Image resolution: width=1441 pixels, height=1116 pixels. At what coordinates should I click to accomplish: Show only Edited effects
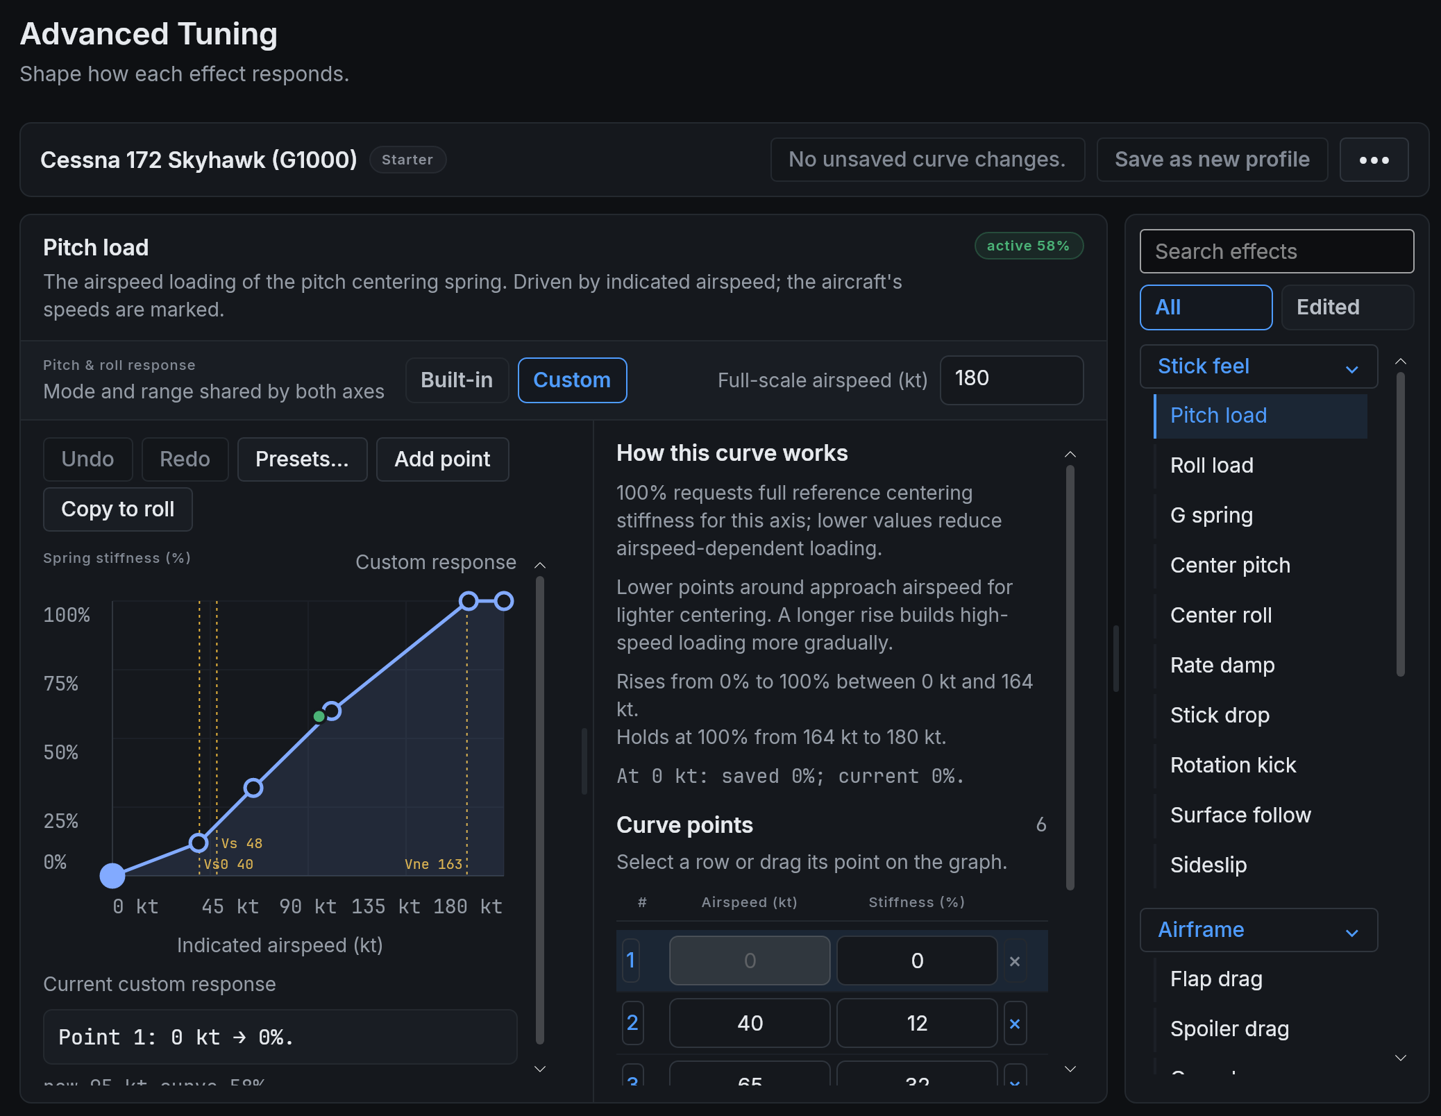1347,307
